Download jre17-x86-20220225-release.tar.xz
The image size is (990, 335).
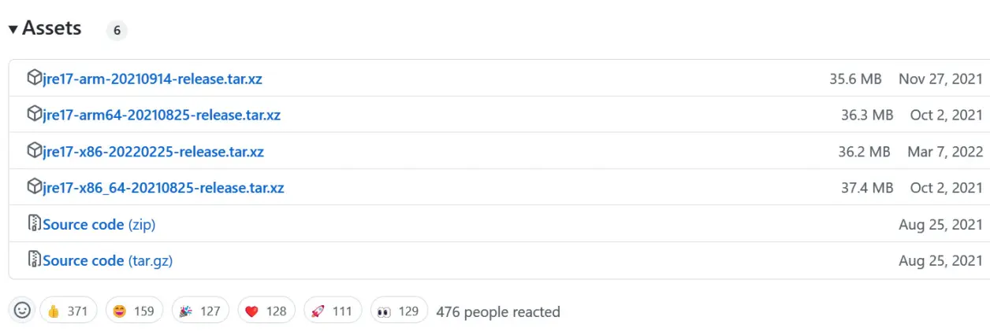click(x=153, y=152)
